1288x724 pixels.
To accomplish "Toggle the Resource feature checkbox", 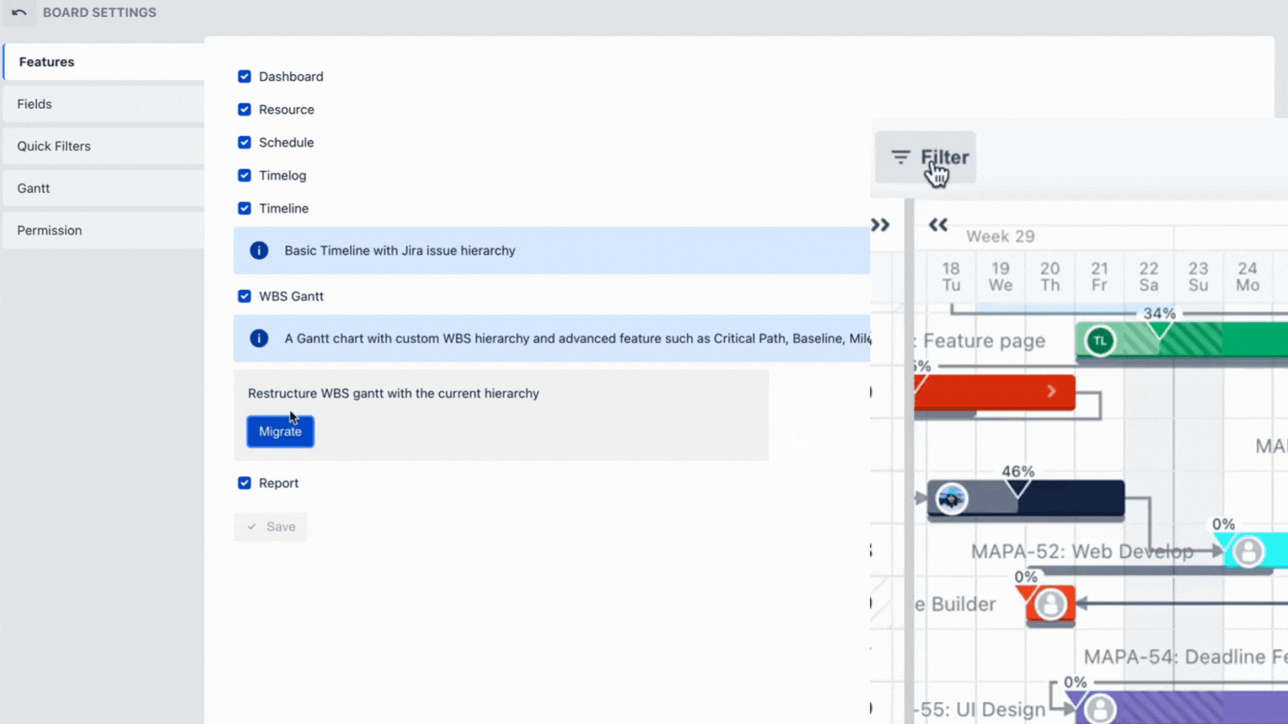I will [x=245, y=110].
